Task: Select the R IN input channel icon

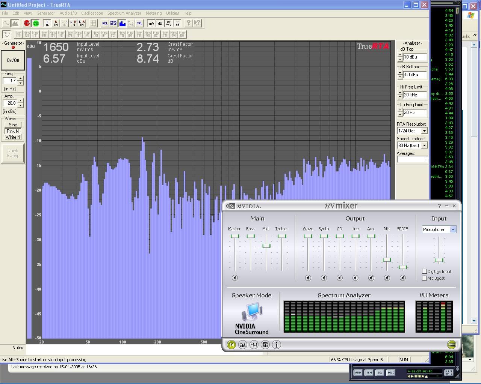Action: (x=56, y=23)
